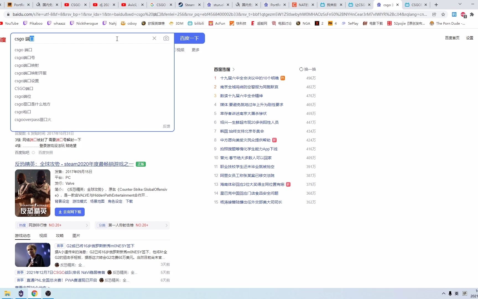Open 52pojie bookmark
The height and width of the screenshot is (299, 478).
point(406,23)
